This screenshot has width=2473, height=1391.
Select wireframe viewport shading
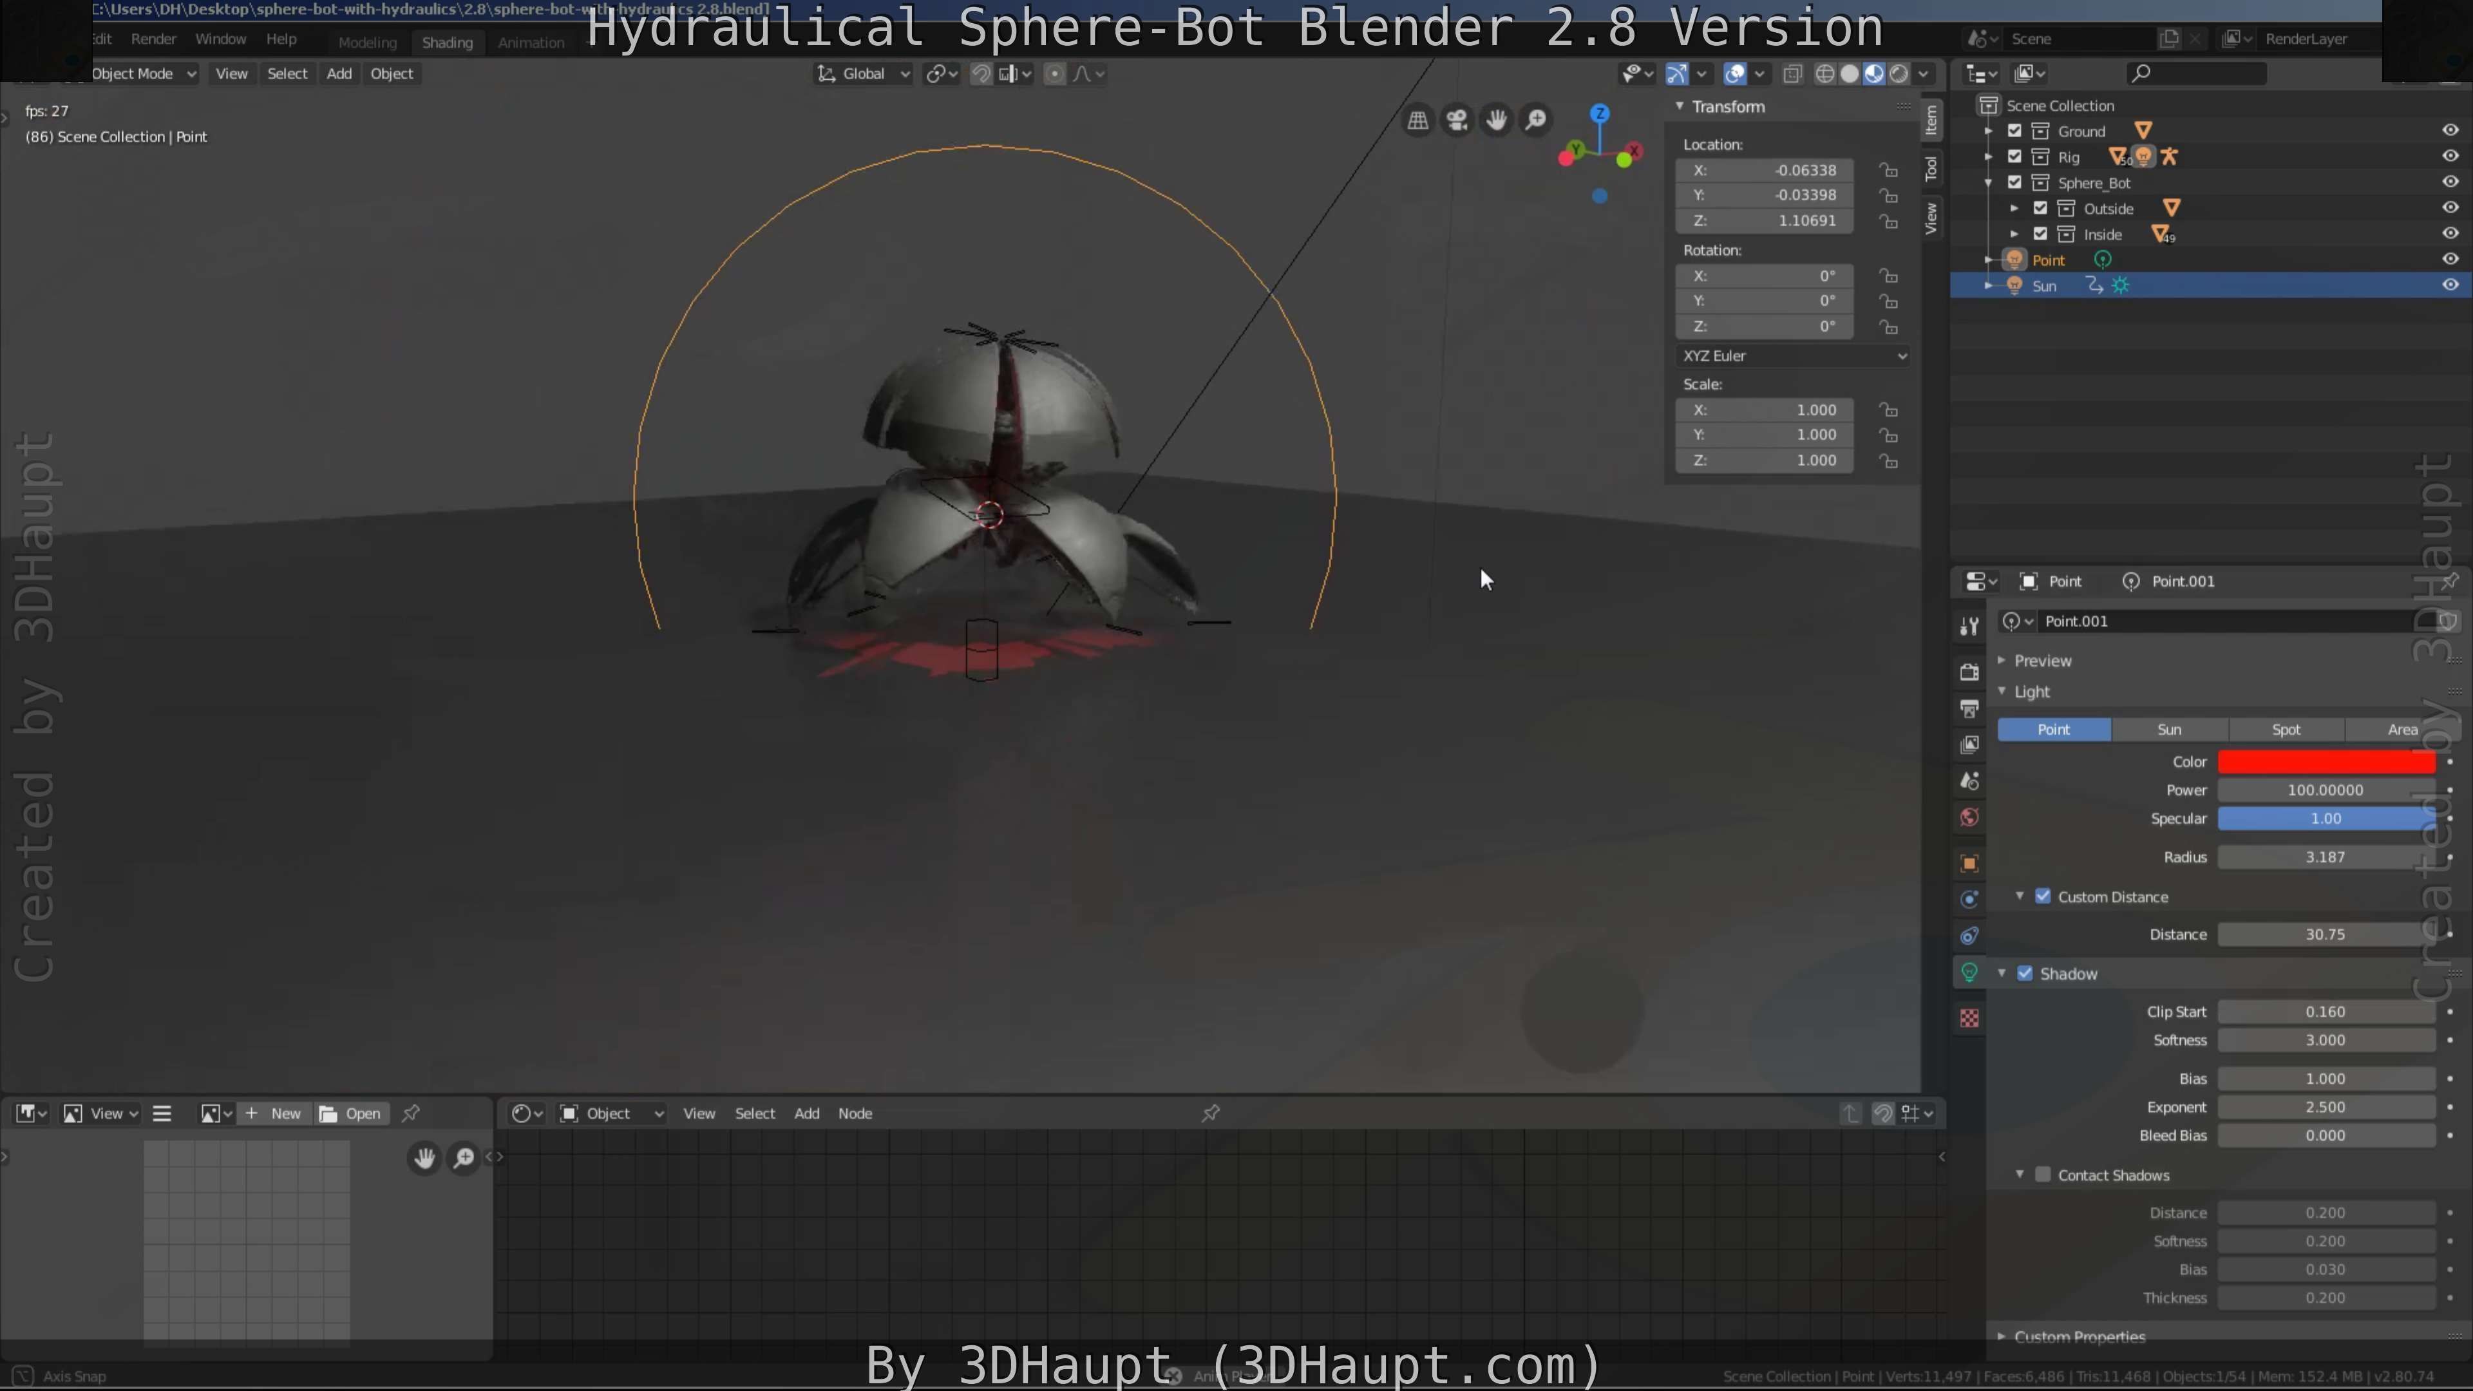pyautogui.click(x=1825, y=74)
